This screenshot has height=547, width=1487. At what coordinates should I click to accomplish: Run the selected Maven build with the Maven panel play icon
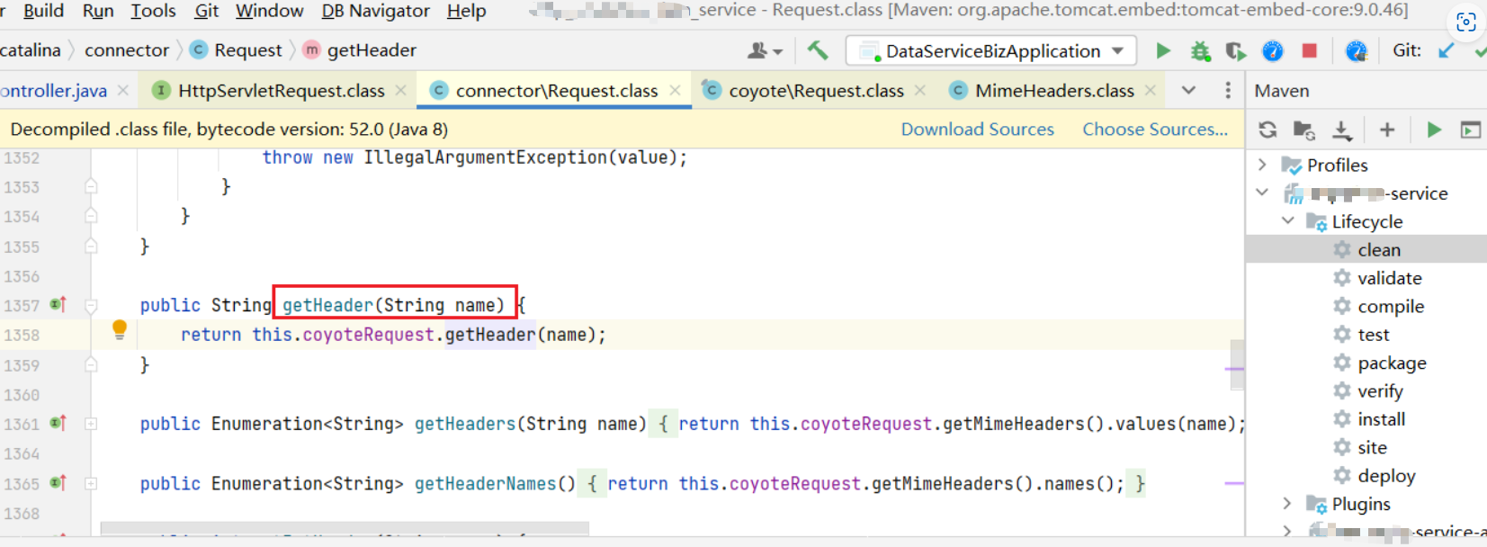(x=1434, y=130)
